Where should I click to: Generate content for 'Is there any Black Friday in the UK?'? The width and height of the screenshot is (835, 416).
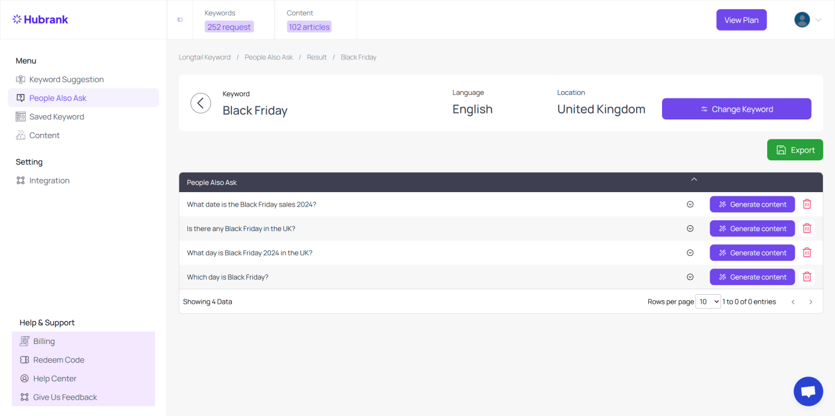coord(752,229)
